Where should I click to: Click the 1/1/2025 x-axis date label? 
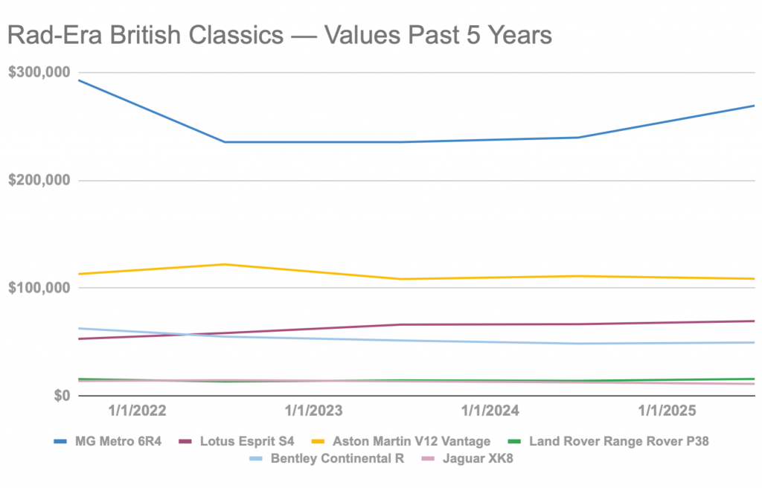pyautogui.click(x=666, y=411)
